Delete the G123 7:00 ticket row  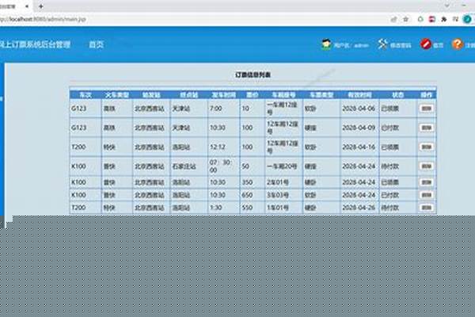[x=427, y=109]
